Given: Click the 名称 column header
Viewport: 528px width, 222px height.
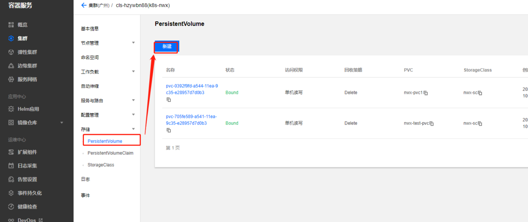Looking at the screenshot, I should click(170, 70).
